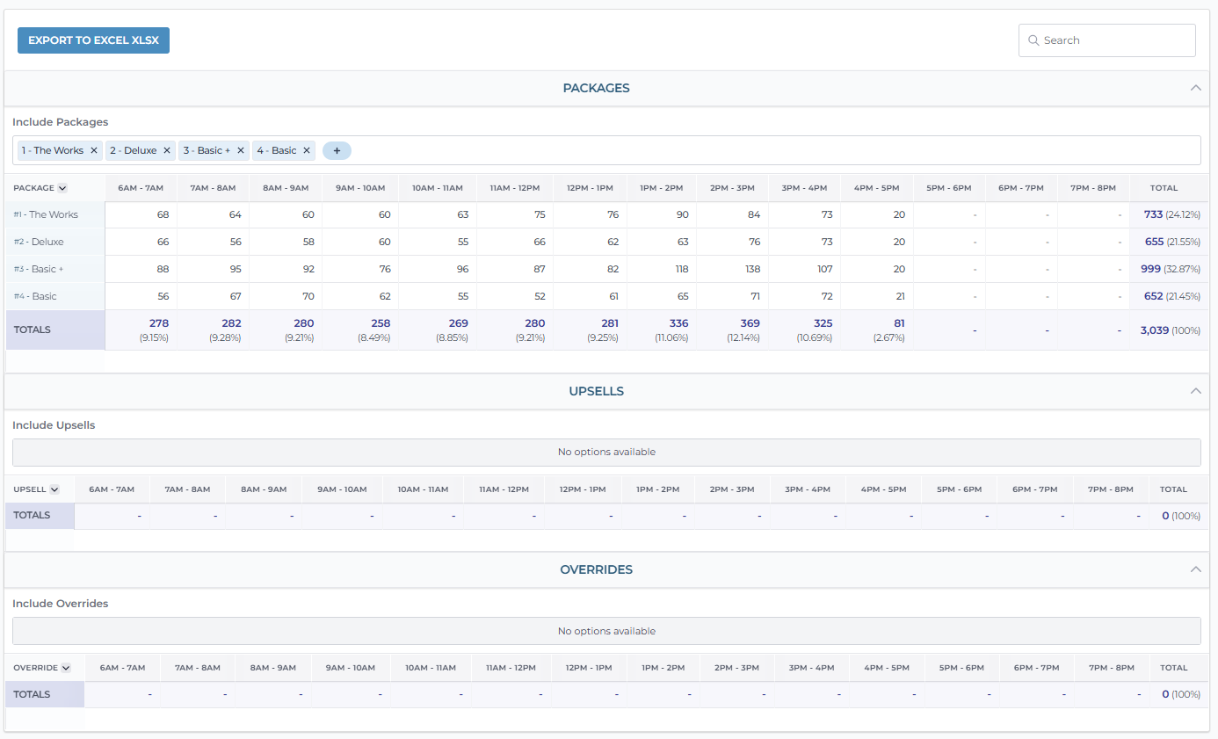Click the search magnifier icon
The image size is (1218, 739).
pyautogui.click(x=1033, y=40)
